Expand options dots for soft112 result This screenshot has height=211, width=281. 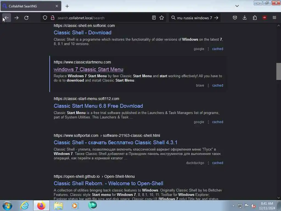[x=208, y=122]
